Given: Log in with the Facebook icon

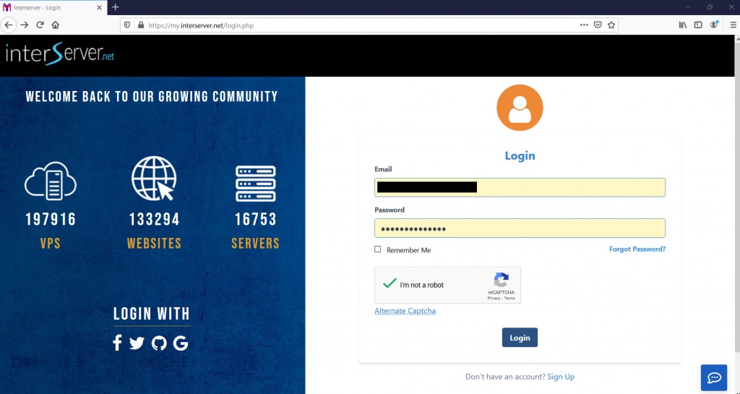Looking at the screenshot, I should (x=117, y=343).
